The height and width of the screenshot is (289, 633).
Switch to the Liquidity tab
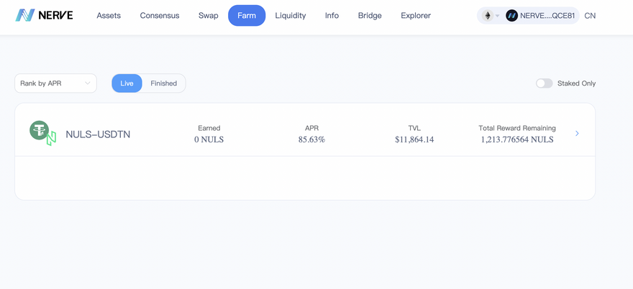tap(290, 16)
